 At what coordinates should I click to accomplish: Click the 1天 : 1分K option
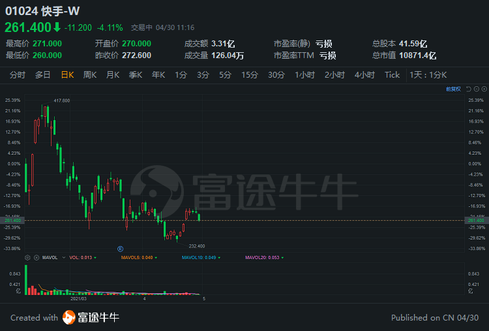pyautogui.click(x=428, y=75)
